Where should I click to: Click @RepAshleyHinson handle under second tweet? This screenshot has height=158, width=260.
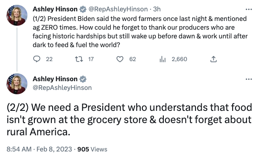(x=62, y=88)
